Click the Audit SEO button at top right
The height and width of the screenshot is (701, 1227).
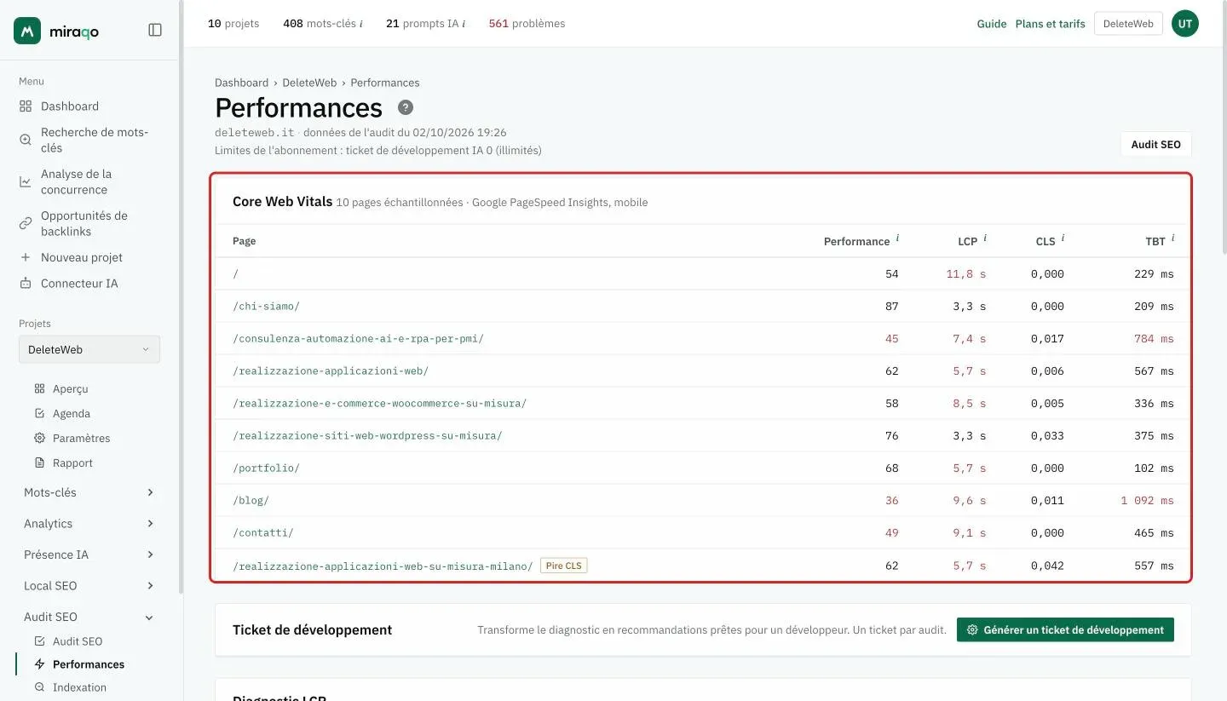point(1155,145)
